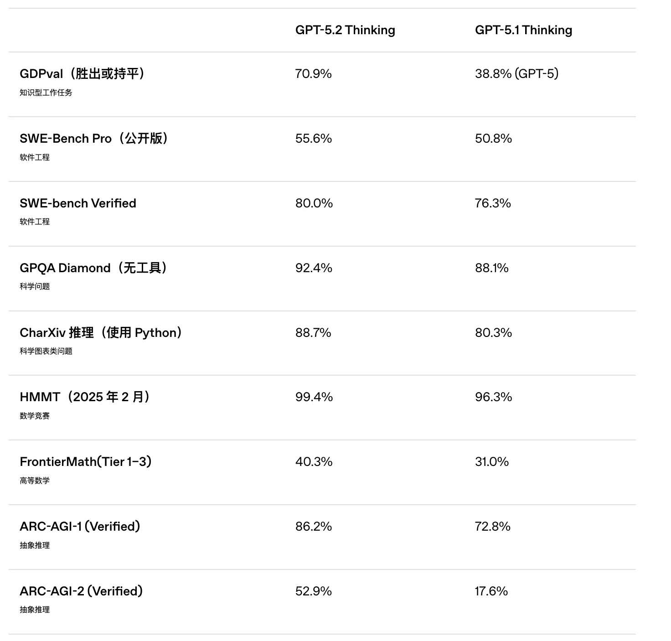671x641 pixels.
Task: Click the ARC-AGI-1 (Verified) row title
Action: click(80, 527)
